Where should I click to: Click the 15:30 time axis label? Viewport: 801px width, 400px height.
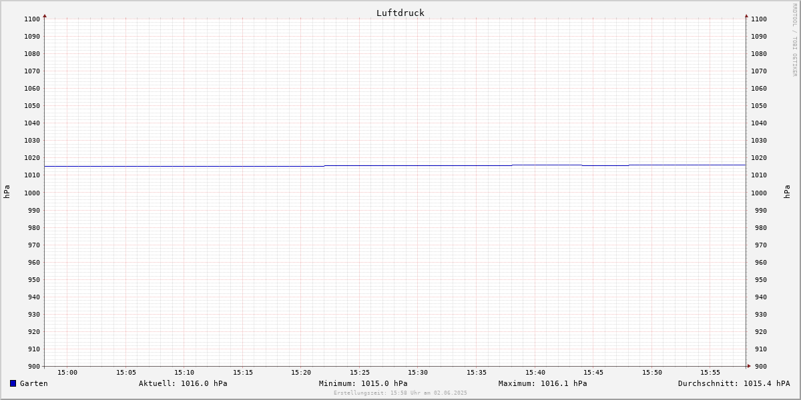(x=418, y=373)
